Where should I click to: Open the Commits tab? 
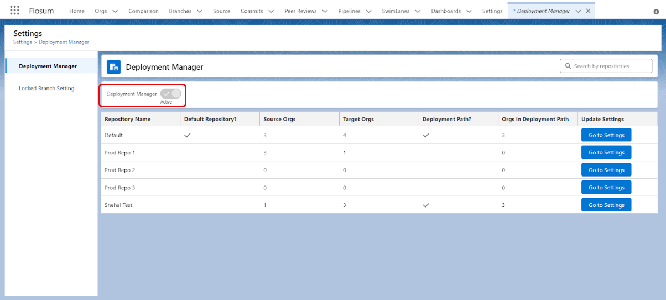[x=252, y=11]
